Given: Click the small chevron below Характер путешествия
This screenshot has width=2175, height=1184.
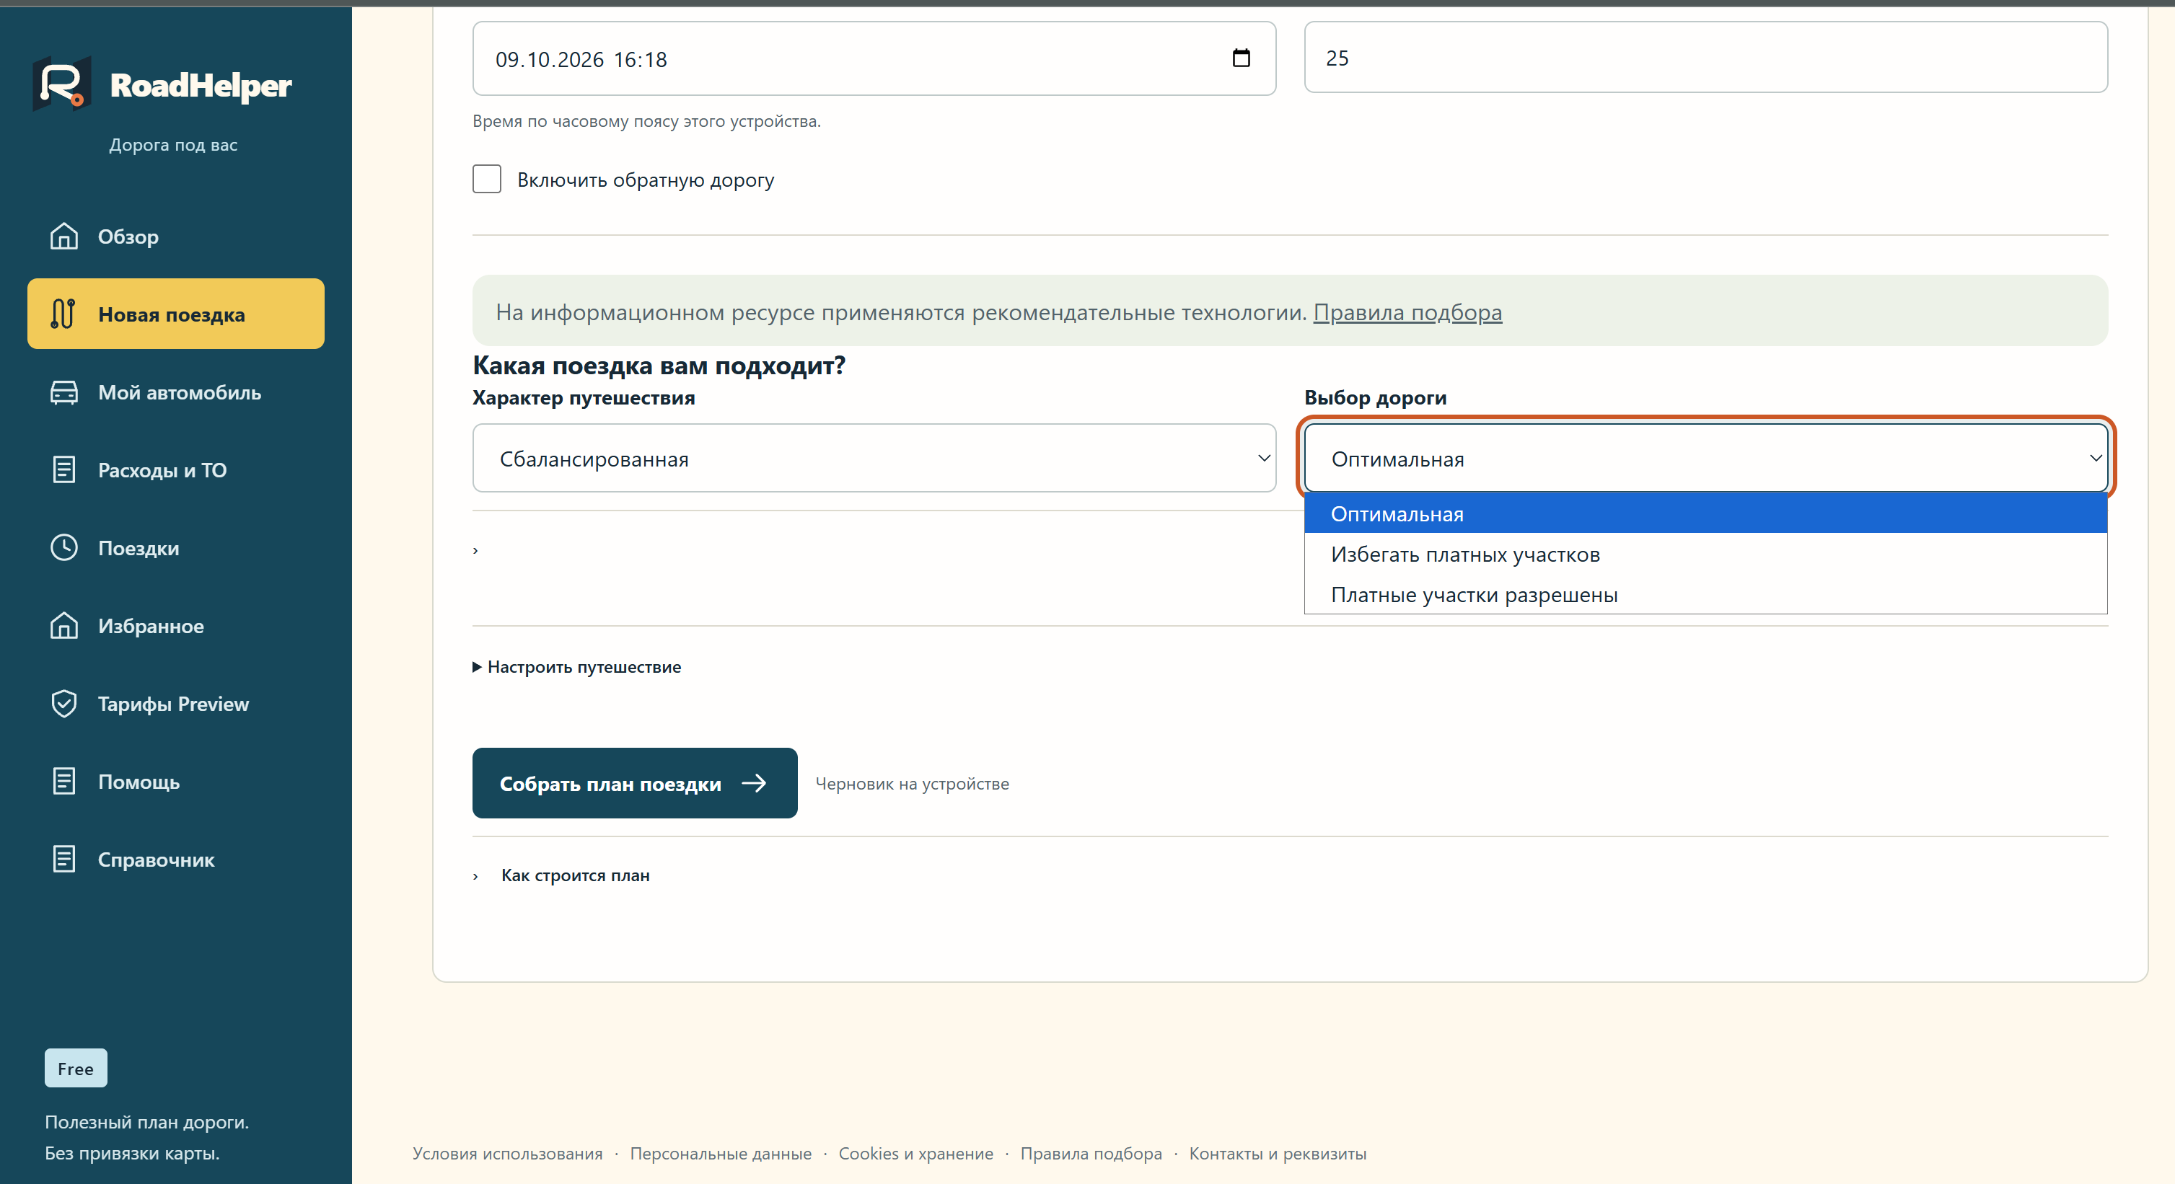Looking at the screenshot, I should [x=475, y=550].
